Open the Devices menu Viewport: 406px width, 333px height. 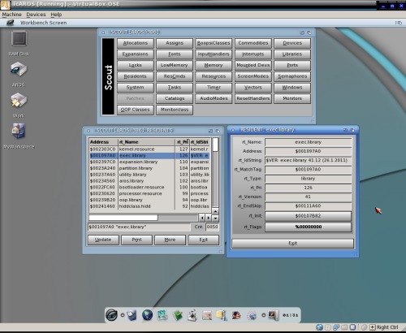pos(36,15)
